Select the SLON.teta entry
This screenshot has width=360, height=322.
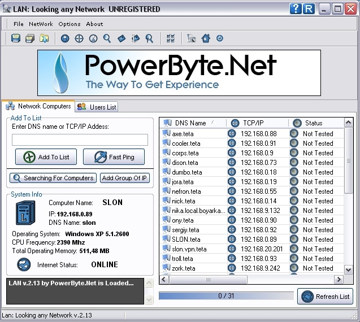click(186, 240)
